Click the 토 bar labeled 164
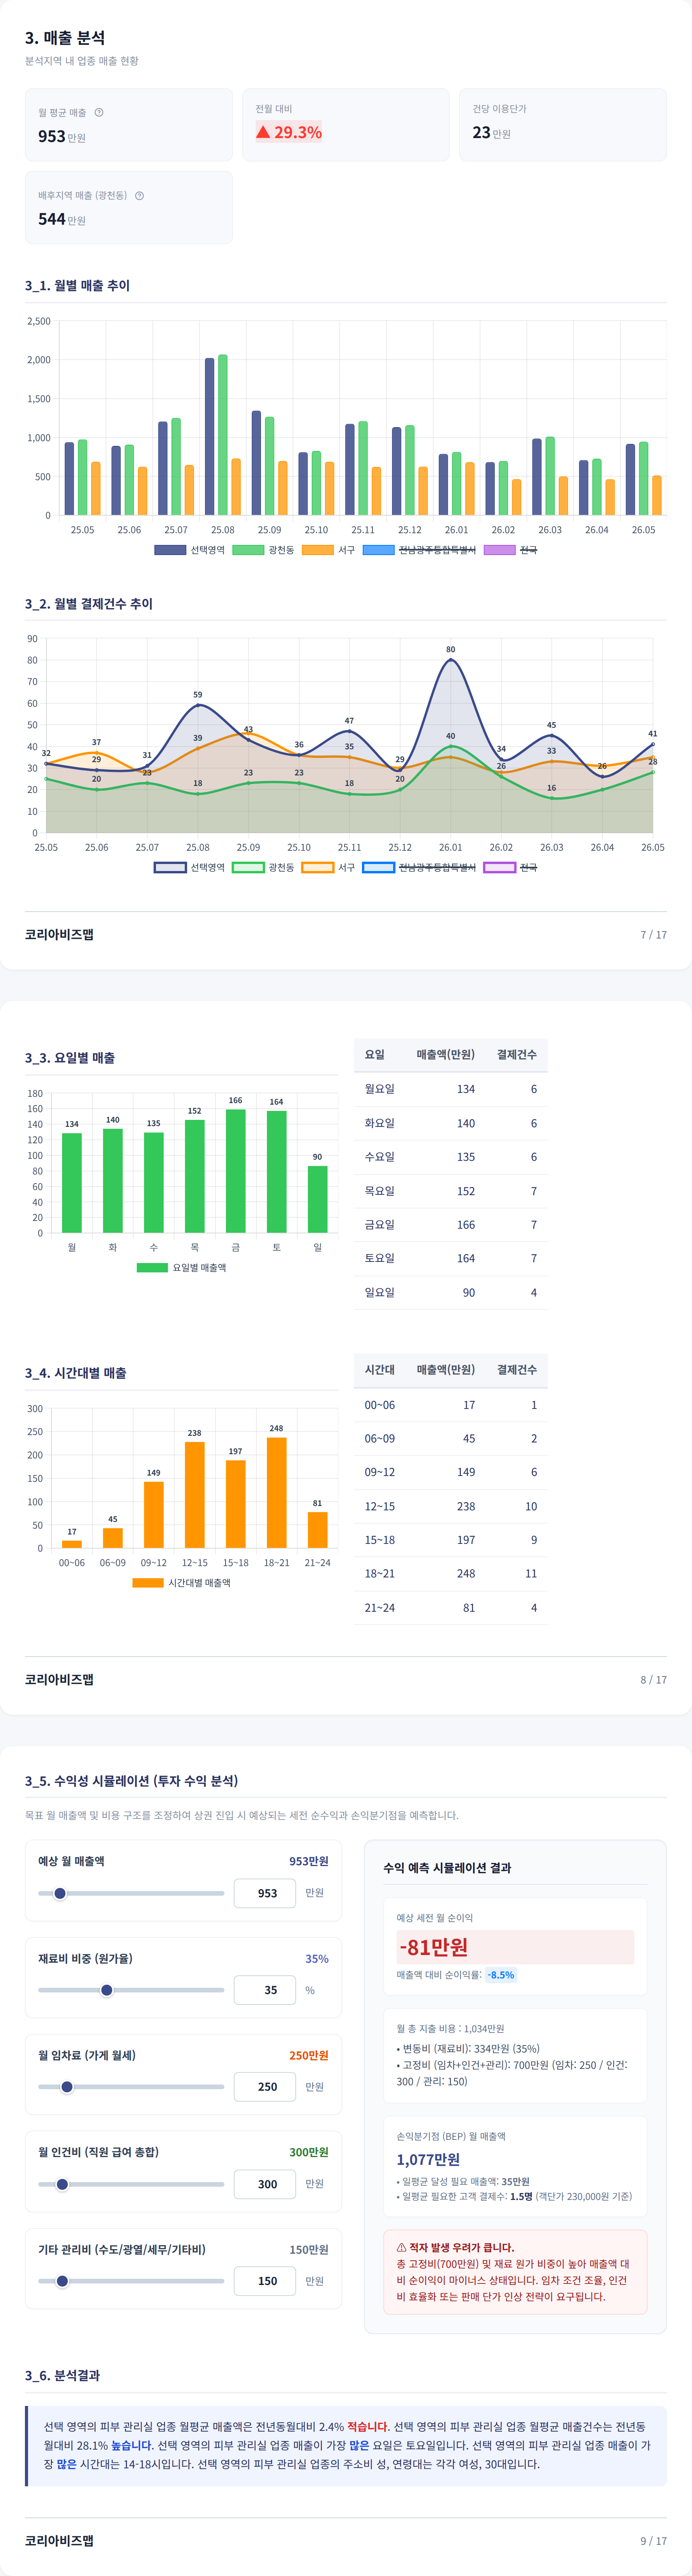692x2576 pixels. tap(277, 1172)
